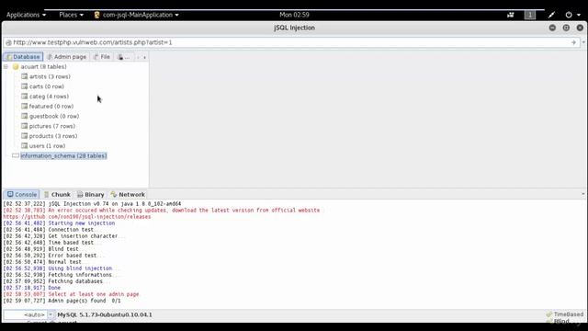
Task: Click the information_schema database icon
Action: click(16, 155)
